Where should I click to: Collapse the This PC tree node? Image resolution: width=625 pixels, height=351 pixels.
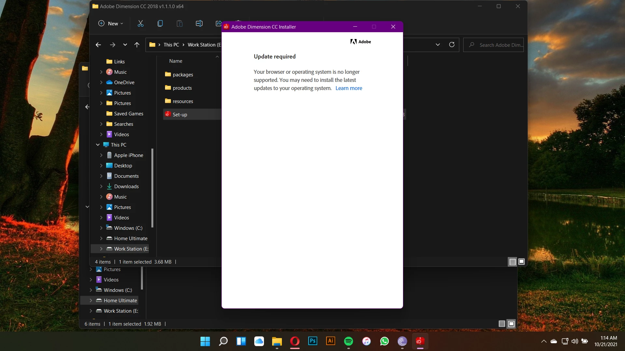pos(98,145)
